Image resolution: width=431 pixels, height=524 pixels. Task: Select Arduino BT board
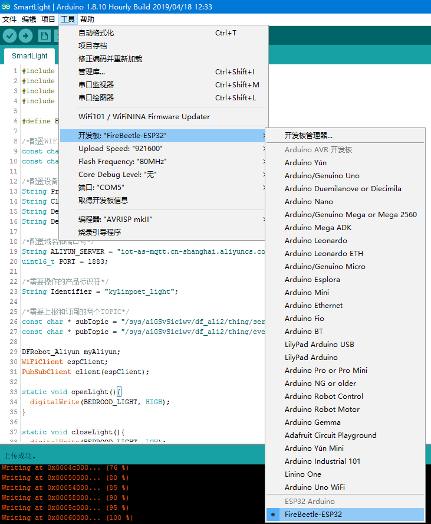tap(346, 332)
